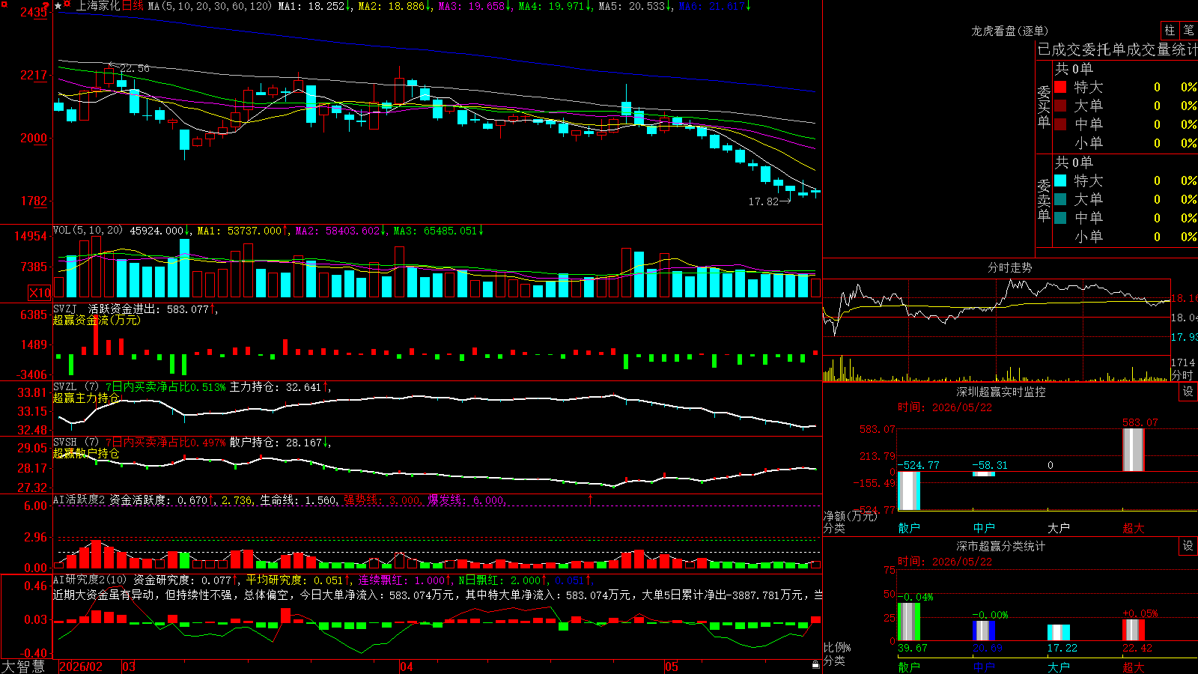Click the 小单 row under 委卖单
1198x674 pixels.
[1125, 237]
